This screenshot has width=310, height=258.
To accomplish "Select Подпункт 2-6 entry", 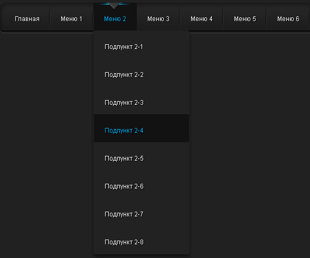I will pyautogui.click(x=142, y=186).
